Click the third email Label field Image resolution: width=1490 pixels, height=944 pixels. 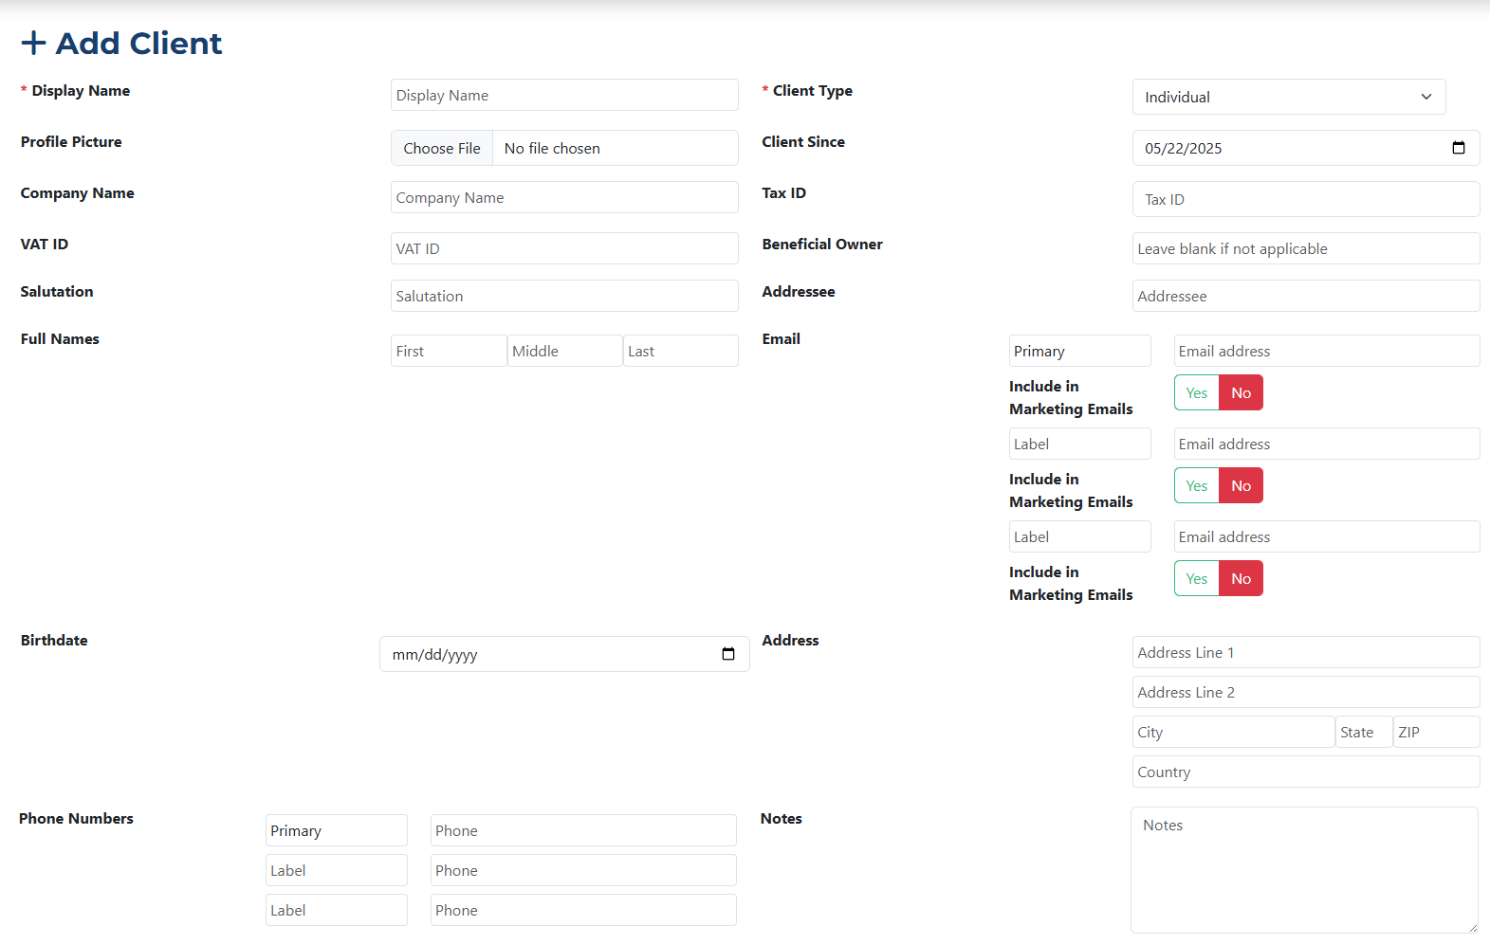coord(1080,536)
